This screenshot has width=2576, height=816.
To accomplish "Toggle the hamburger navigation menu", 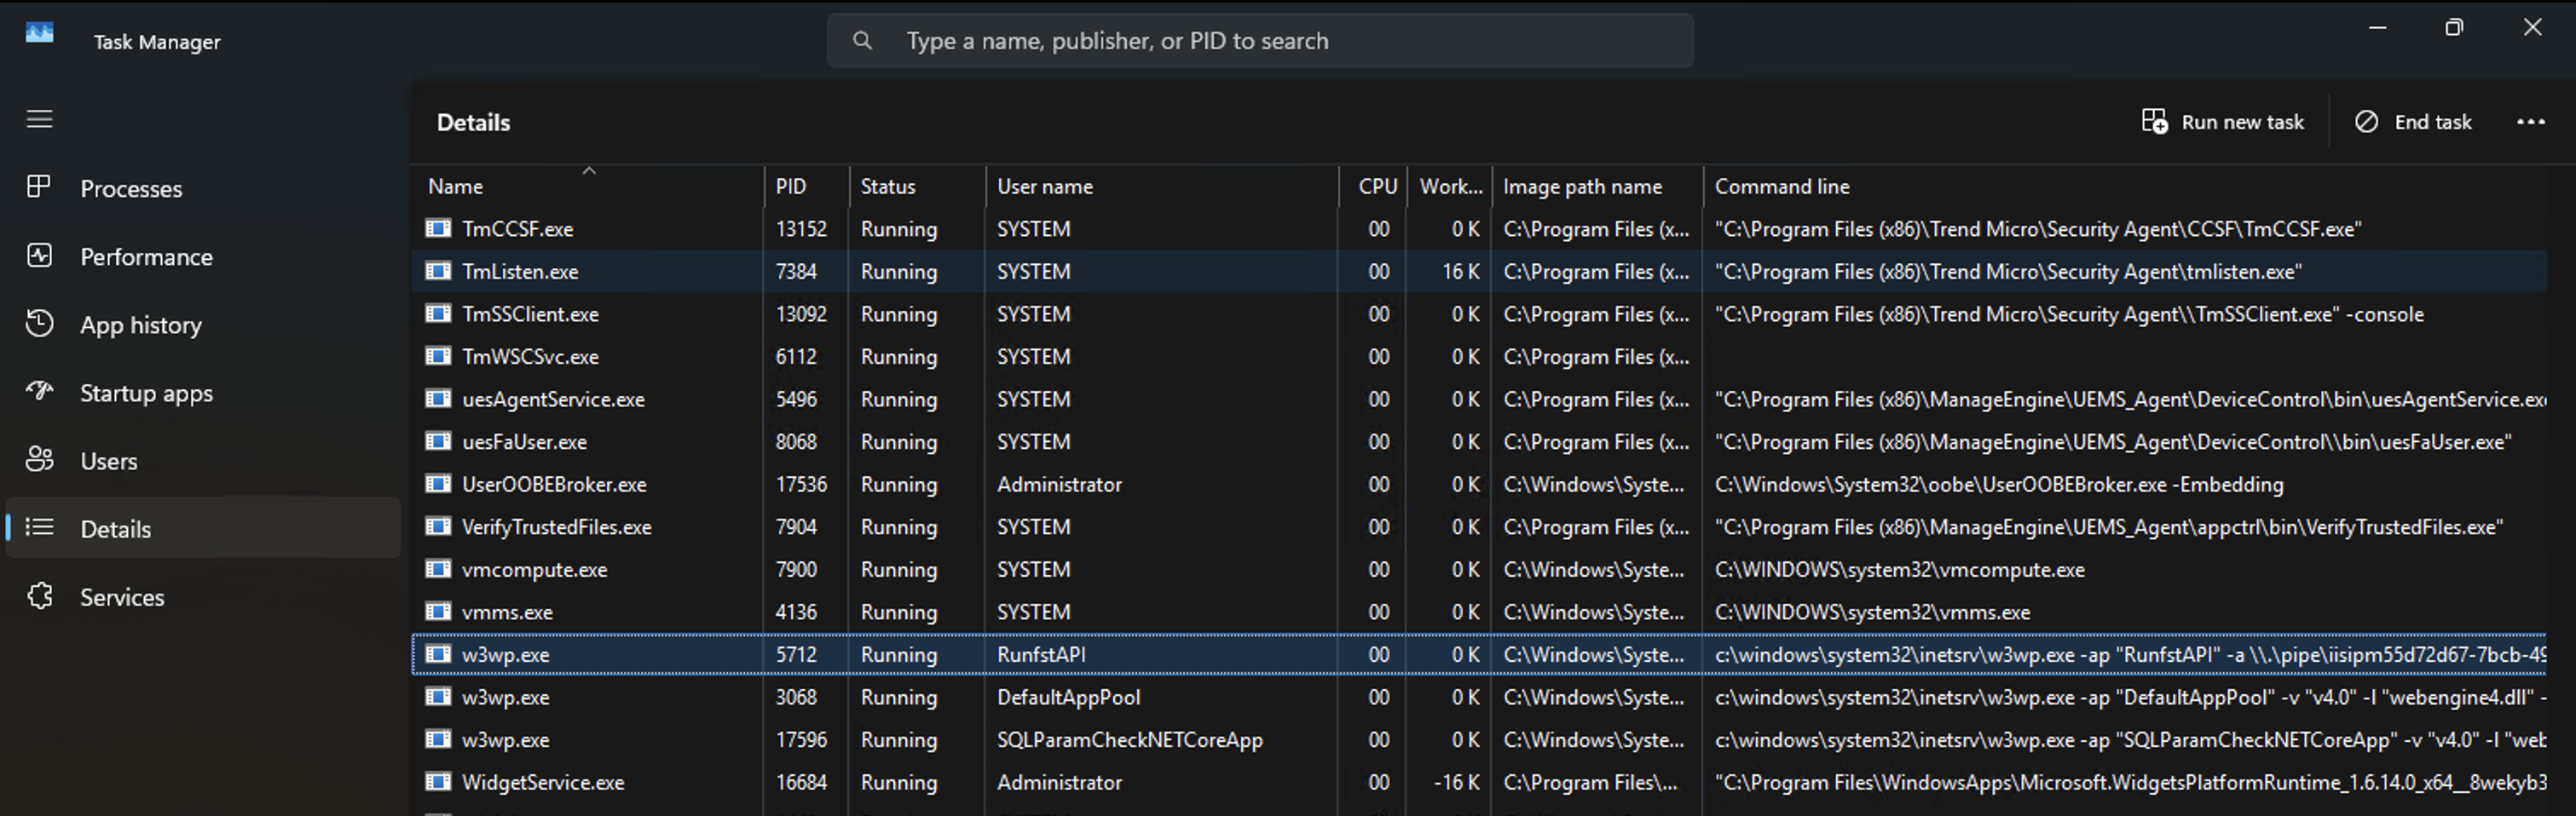I will pos(39,119).
